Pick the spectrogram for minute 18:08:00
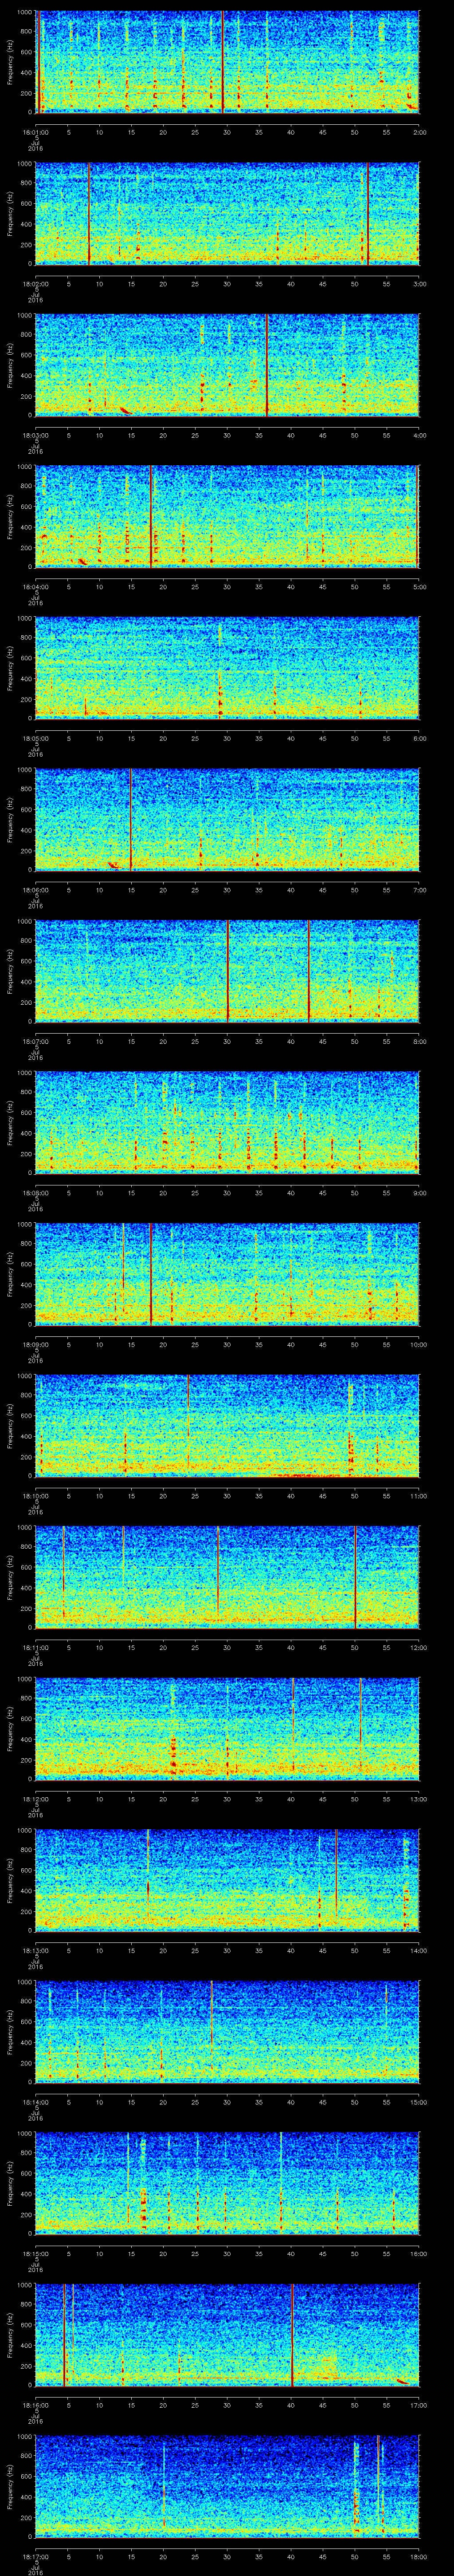 click(227, 1123)
